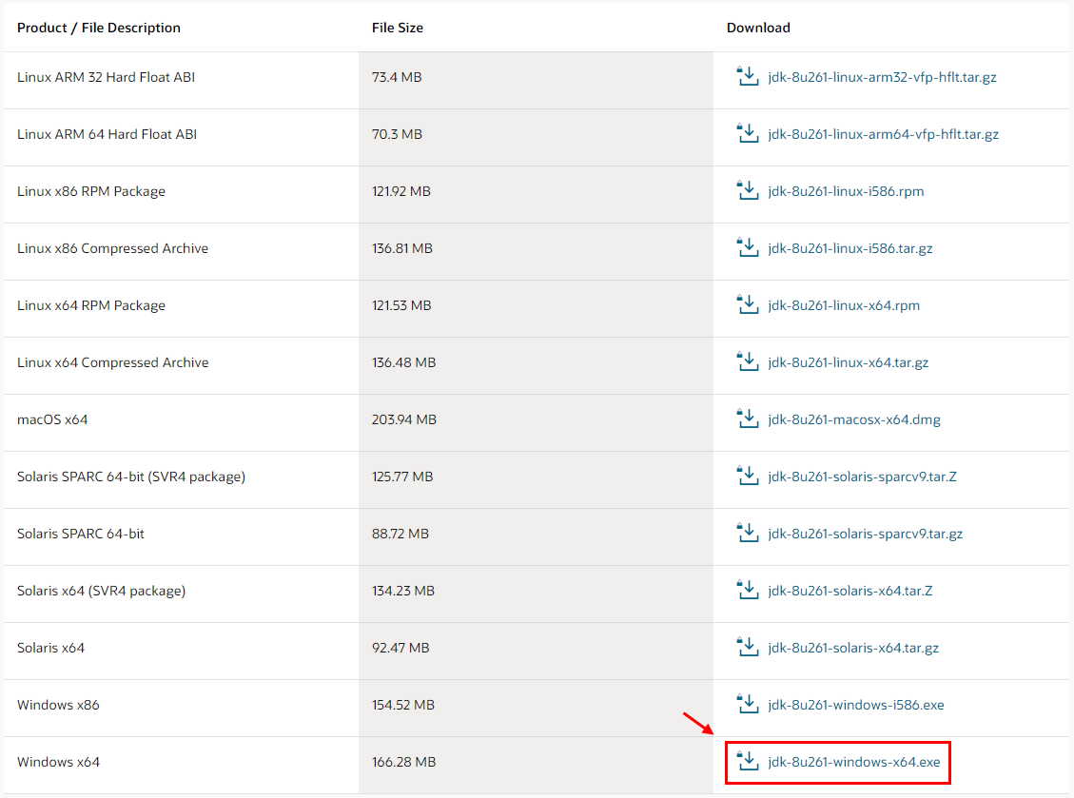Download jdk-8u261-windows-x64.exe via its link
This screenshot has width=1074, height=798.
tap(854, 762)
